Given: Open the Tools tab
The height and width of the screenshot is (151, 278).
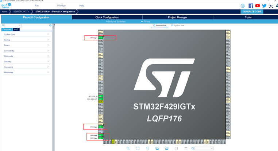Looking at the screenshot, I should (x=248, y=18).
